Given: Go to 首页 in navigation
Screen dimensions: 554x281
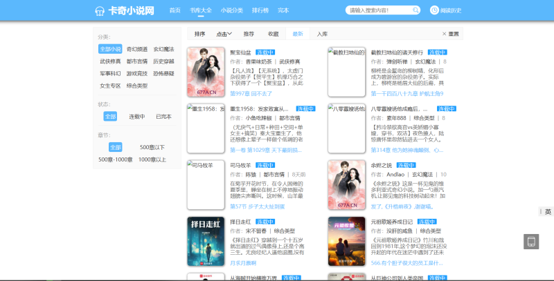Looking at the screenshot, I should pos(175,10).
